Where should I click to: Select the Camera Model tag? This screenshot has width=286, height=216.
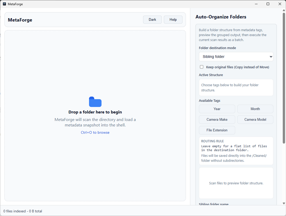click(x=255, y=119)
